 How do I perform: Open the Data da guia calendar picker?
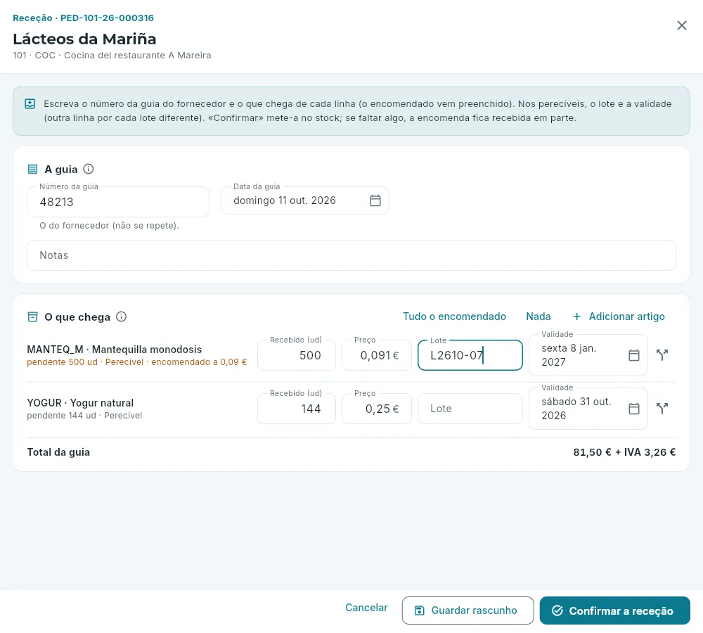coord(375,200)
